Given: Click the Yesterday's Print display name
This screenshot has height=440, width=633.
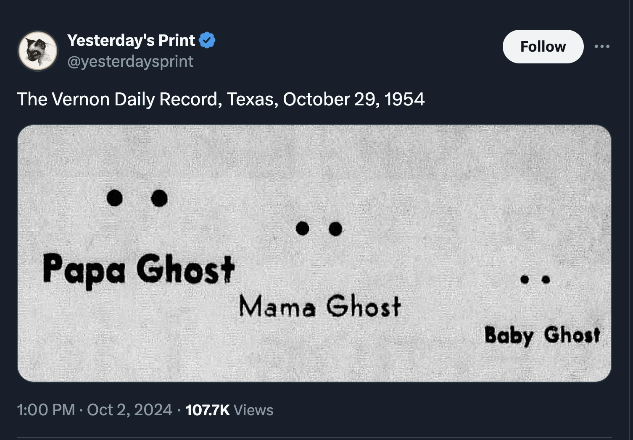Looking at the screenshot, I should pyautogui.click(x=131, y=40).
